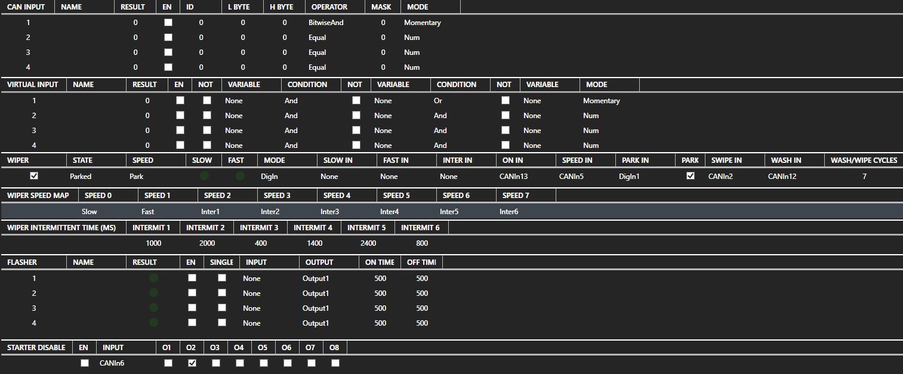Select virtual input row number 3
The height and width of the screenshot is (374, 903).
pos(34,131)
